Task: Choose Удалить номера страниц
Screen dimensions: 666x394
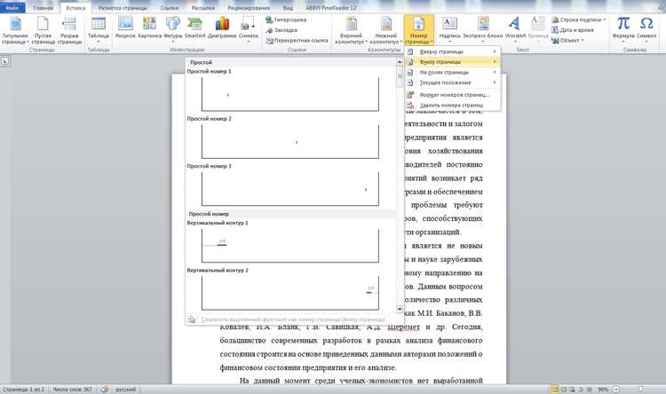Action: click(452, 105)
